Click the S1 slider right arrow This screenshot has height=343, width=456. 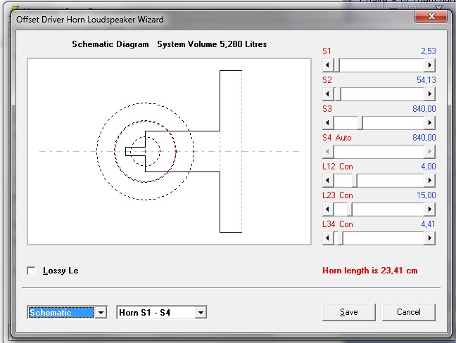tap(429, 65)
